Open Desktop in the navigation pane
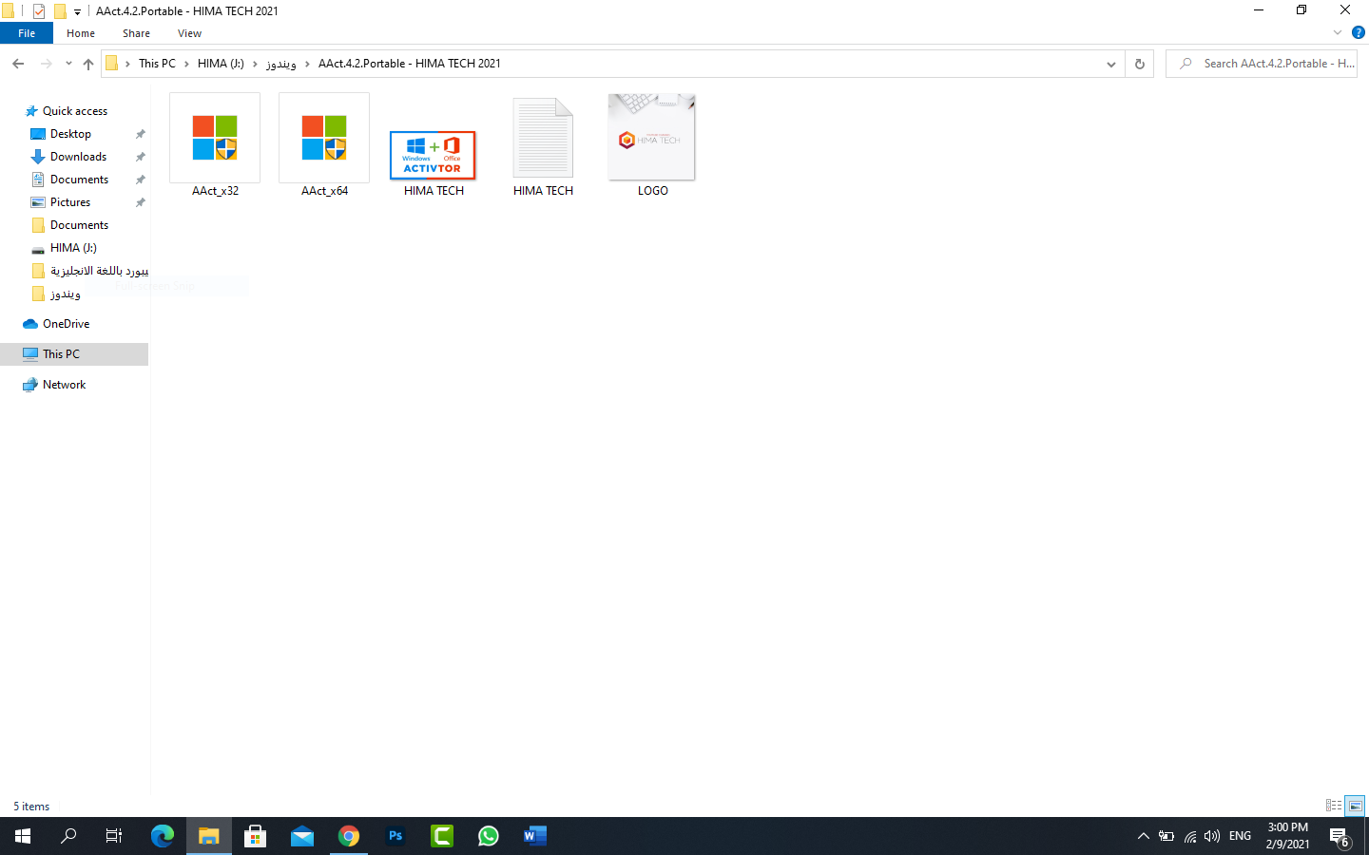1369x855 pixels. (x=70, y=134)
